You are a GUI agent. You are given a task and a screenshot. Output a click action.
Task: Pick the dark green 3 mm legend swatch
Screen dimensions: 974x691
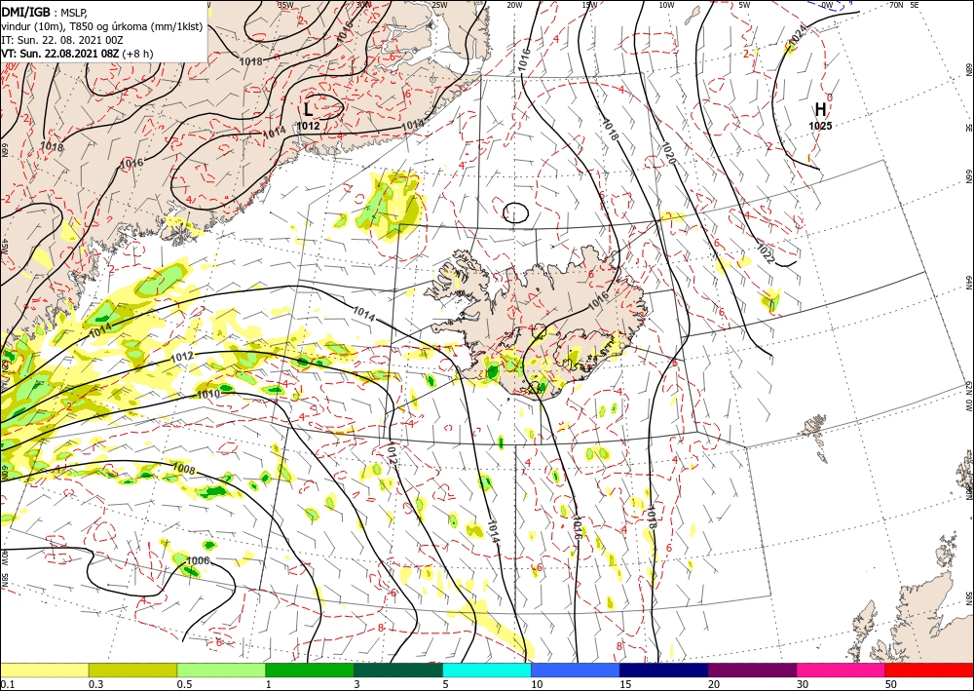(398, 670)
